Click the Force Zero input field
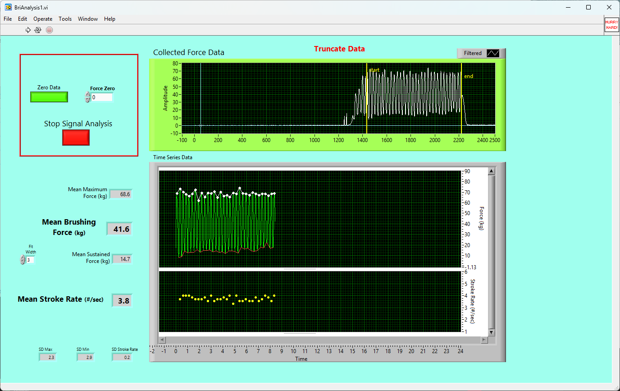The width and height of the screenshot is (620, 391). tap(102, 97)
